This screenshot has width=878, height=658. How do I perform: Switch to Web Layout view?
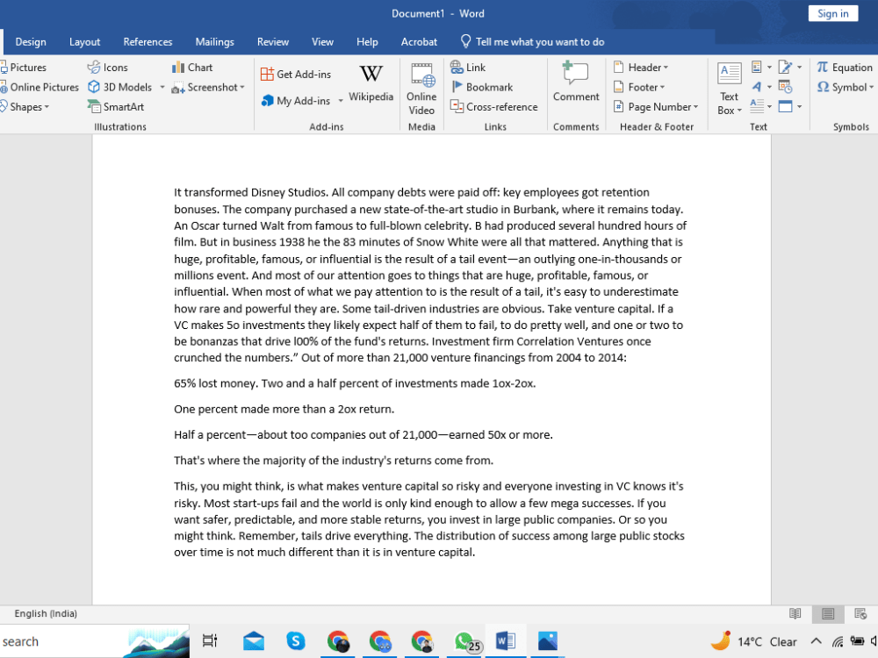pos(860,613)
